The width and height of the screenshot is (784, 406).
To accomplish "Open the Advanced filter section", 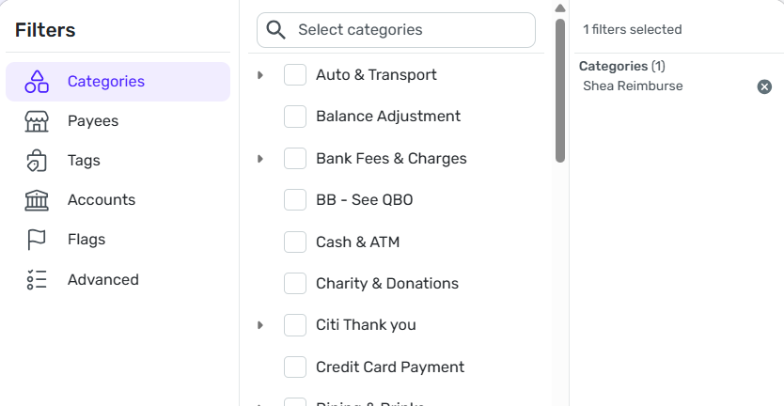I will tap(102, 279).
